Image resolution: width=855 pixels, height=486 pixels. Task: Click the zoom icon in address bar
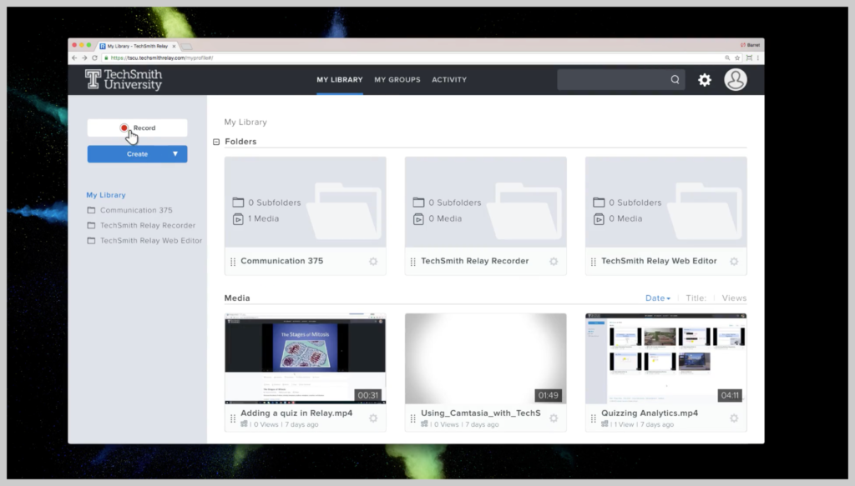tap(727, 58)
